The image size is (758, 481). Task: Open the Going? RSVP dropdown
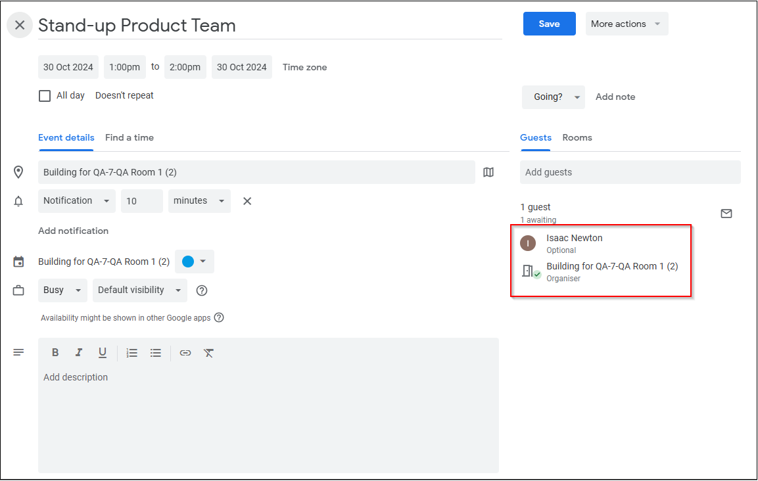(554, 97)
